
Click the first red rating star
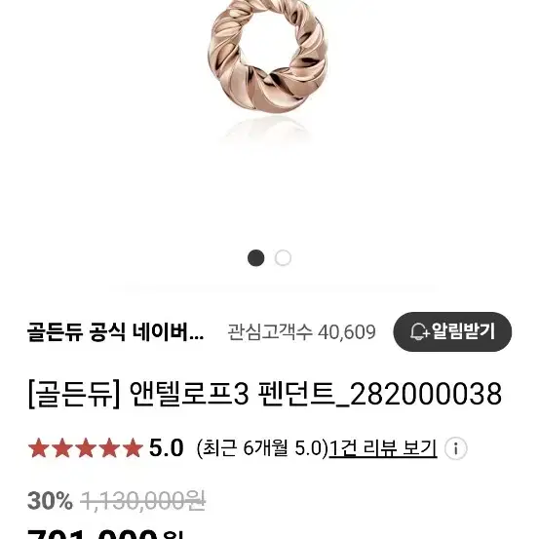(39, 448)
